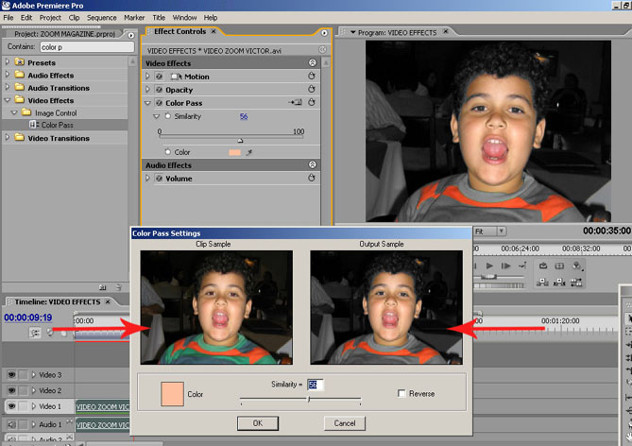The image size is (632, 446).
Task: Select the Color Pass effect in the Project panel
Action: (57, 125)
